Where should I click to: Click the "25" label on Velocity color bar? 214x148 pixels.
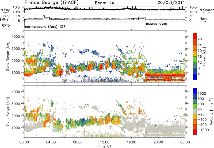(x=200, y=109)
